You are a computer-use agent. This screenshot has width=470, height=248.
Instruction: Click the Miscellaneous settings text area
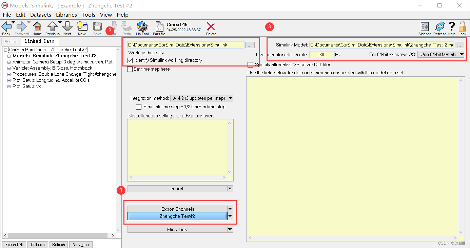tap(177, 147)
